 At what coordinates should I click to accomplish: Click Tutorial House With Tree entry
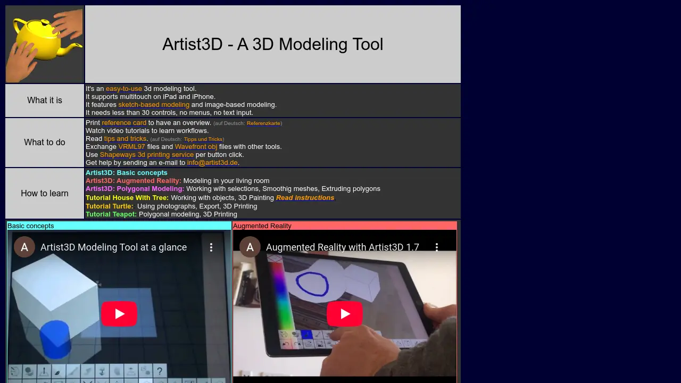click(127, 198)
